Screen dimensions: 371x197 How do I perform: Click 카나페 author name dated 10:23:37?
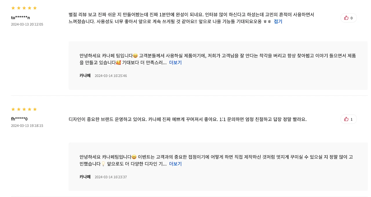(x=85, y=177)
